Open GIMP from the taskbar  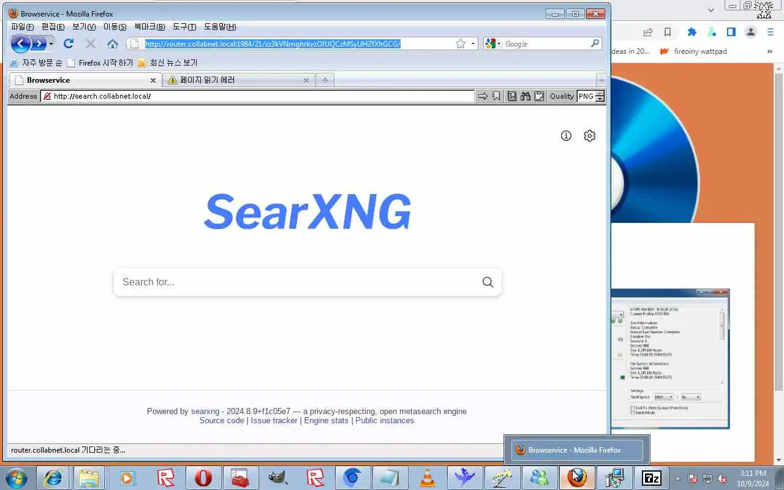[x=277, y=478]
